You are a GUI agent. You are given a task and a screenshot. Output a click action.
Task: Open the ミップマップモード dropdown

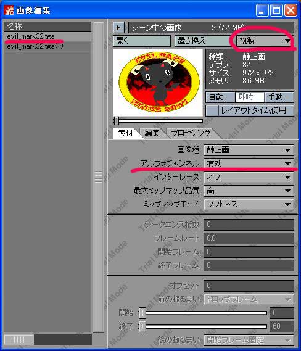click(249, 204)
